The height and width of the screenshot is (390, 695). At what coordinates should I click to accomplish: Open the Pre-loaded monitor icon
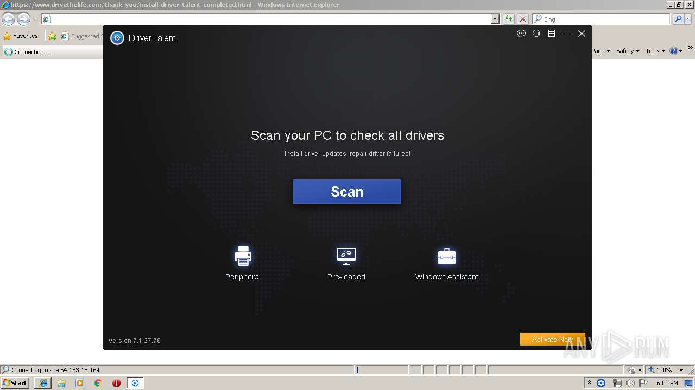(x=346, y=256)
